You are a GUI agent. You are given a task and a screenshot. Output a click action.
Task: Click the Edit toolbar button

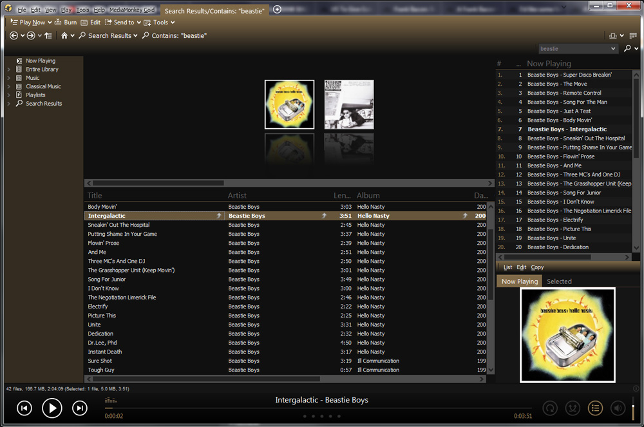(91, 22)
